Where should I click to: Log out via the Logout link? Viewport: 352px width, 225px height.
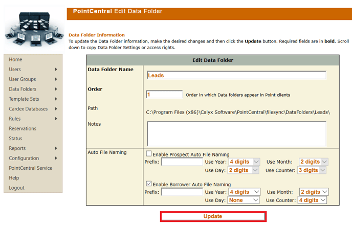(16, 188)
